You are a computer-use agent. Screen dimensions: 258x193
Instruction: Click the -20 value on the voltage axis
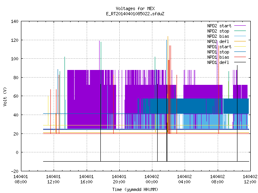[x=15, y=171]
